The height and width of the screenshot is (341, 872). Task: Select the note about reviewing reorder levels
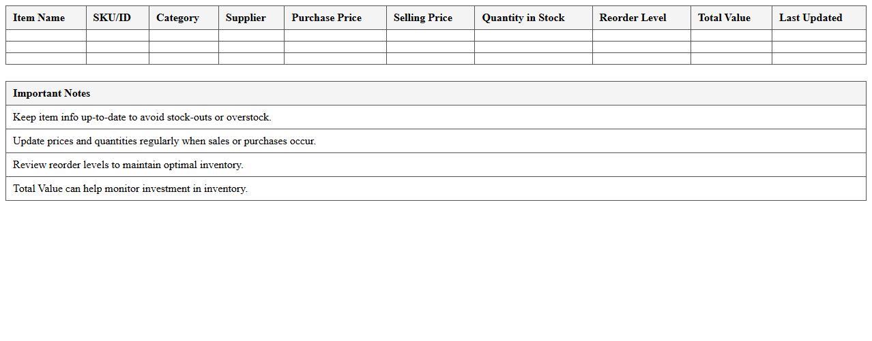pyautogui.click(x=128, y=165)
